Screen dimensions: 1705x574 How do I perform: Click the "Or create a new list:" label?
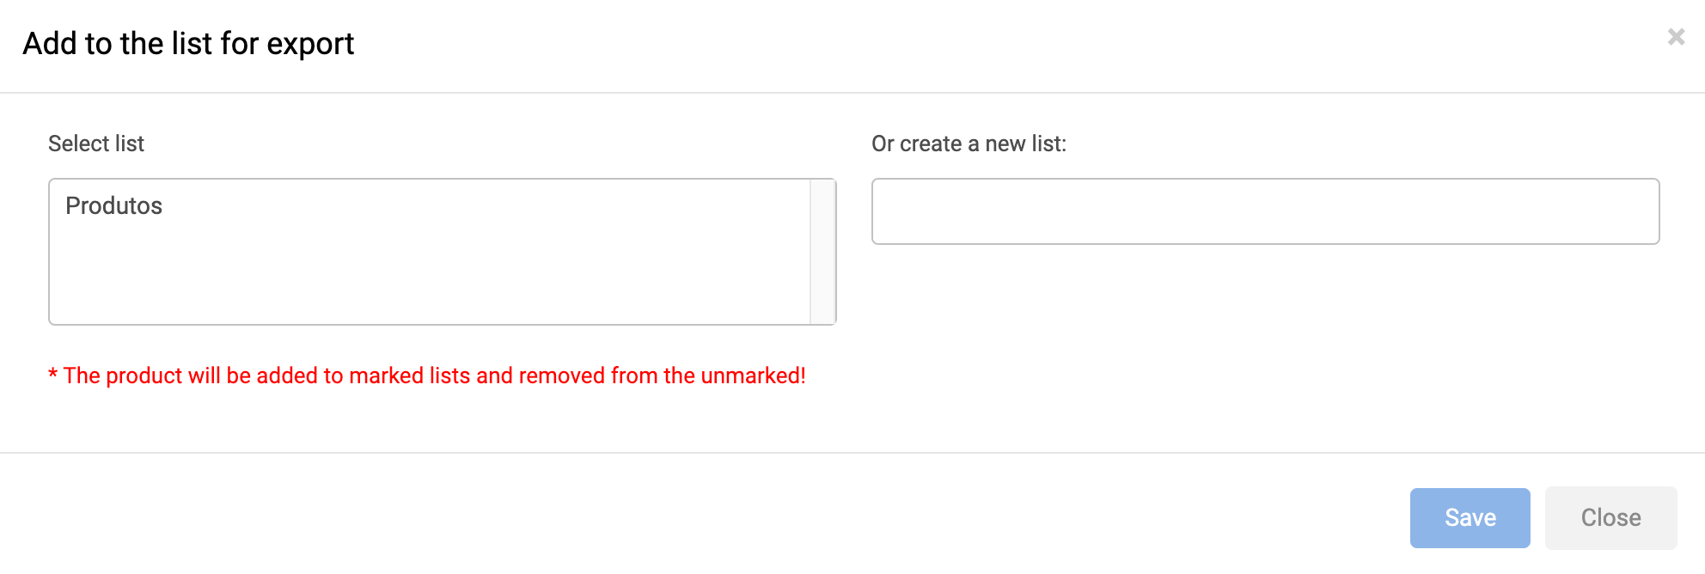[x=969, y=143]
